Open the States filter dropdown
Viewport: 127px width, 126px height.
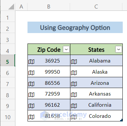[x=118, y=49]
